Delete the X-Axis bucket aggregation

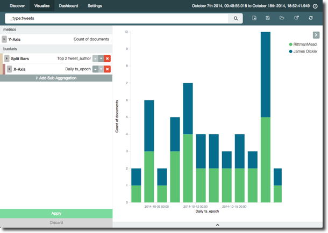coord(108,69)
